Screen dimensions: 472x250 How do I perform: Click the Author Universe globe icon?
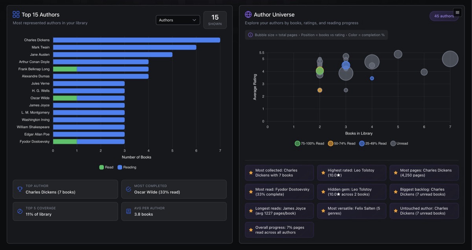click(x=248, y=15)
